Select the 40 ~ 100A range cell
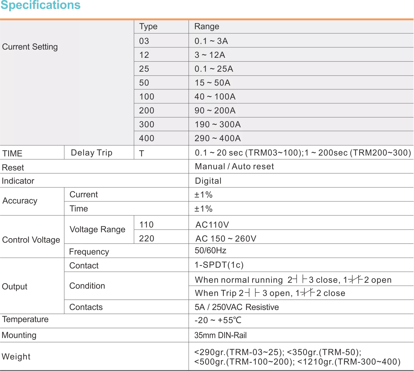Viewport: 414px width, 371px height. tap(215, 97)
